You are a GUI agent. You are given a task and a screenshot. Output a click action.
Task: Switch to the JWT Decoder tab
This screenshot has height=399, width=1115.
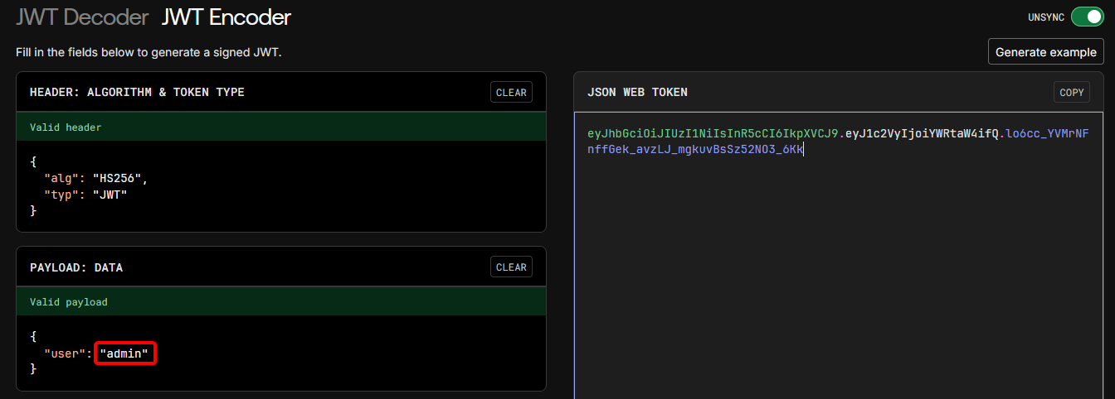point(81,17)
